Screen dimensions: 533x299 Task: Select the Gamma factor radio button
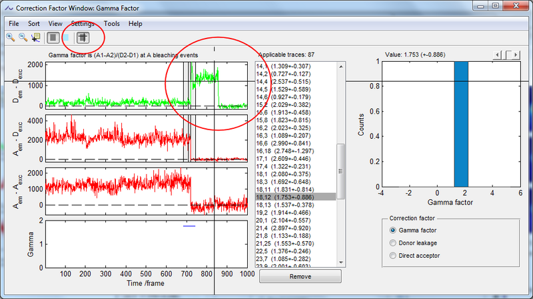392,230
